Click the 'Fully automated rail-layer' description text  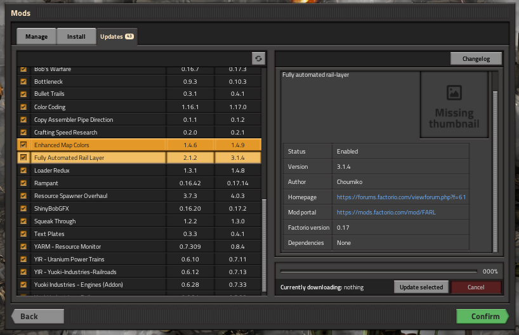pyautogui.click(x=315, y=75)
